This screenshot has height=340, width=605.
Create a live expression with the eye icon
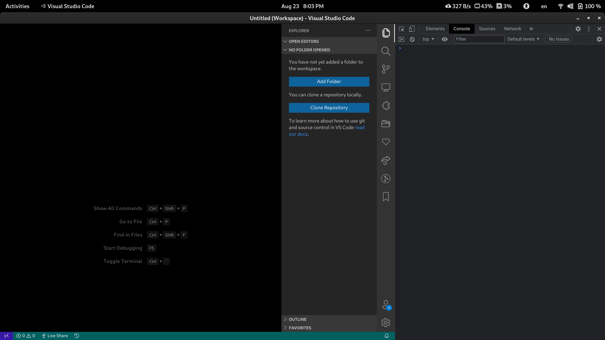tap(445, 39)
